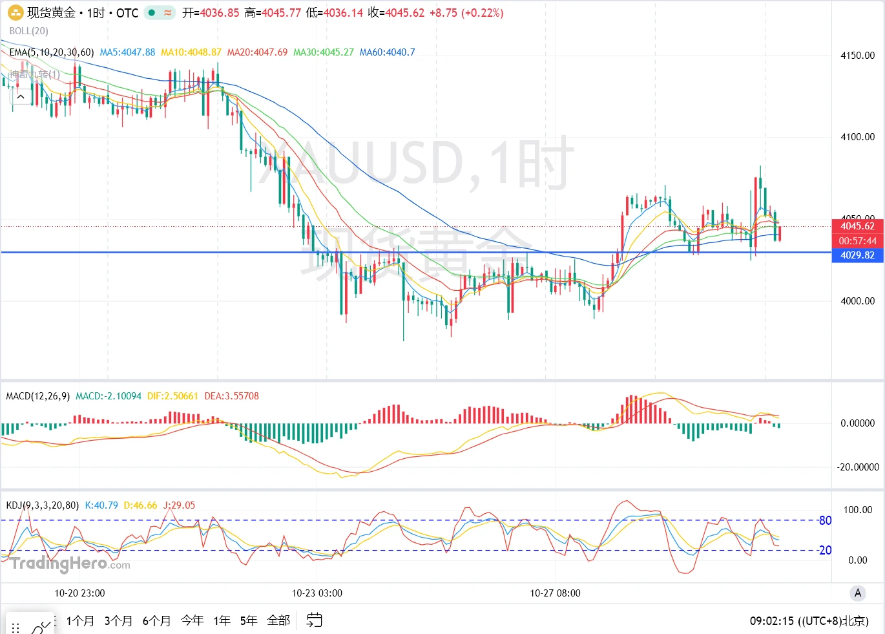Viewport: 885px width, 634px height.
Task: Click the 10-23 03:00 time axis label
Action: click(317, 593)
